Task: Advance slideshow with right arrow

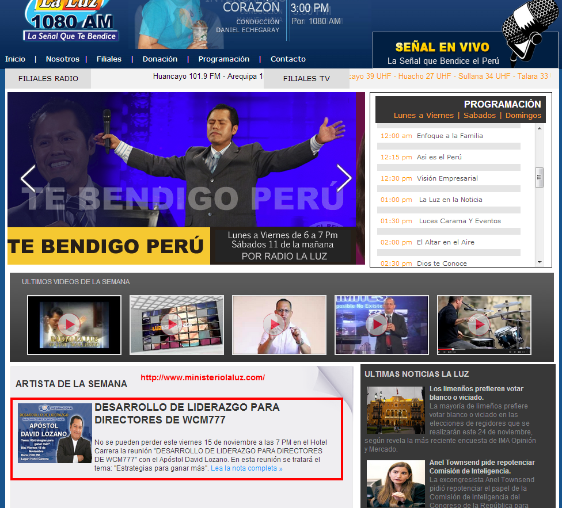Action: (344, 178)
